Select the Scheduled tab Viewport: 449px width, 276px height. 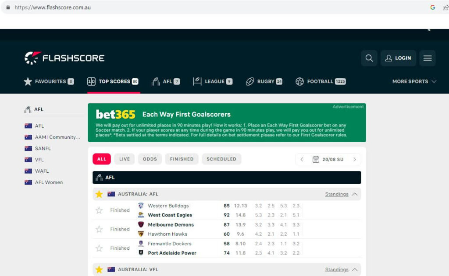click(221, 159)
